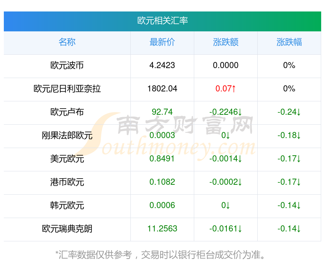
Task: Click the 欧元波币 row name
Action: (67, 65)
